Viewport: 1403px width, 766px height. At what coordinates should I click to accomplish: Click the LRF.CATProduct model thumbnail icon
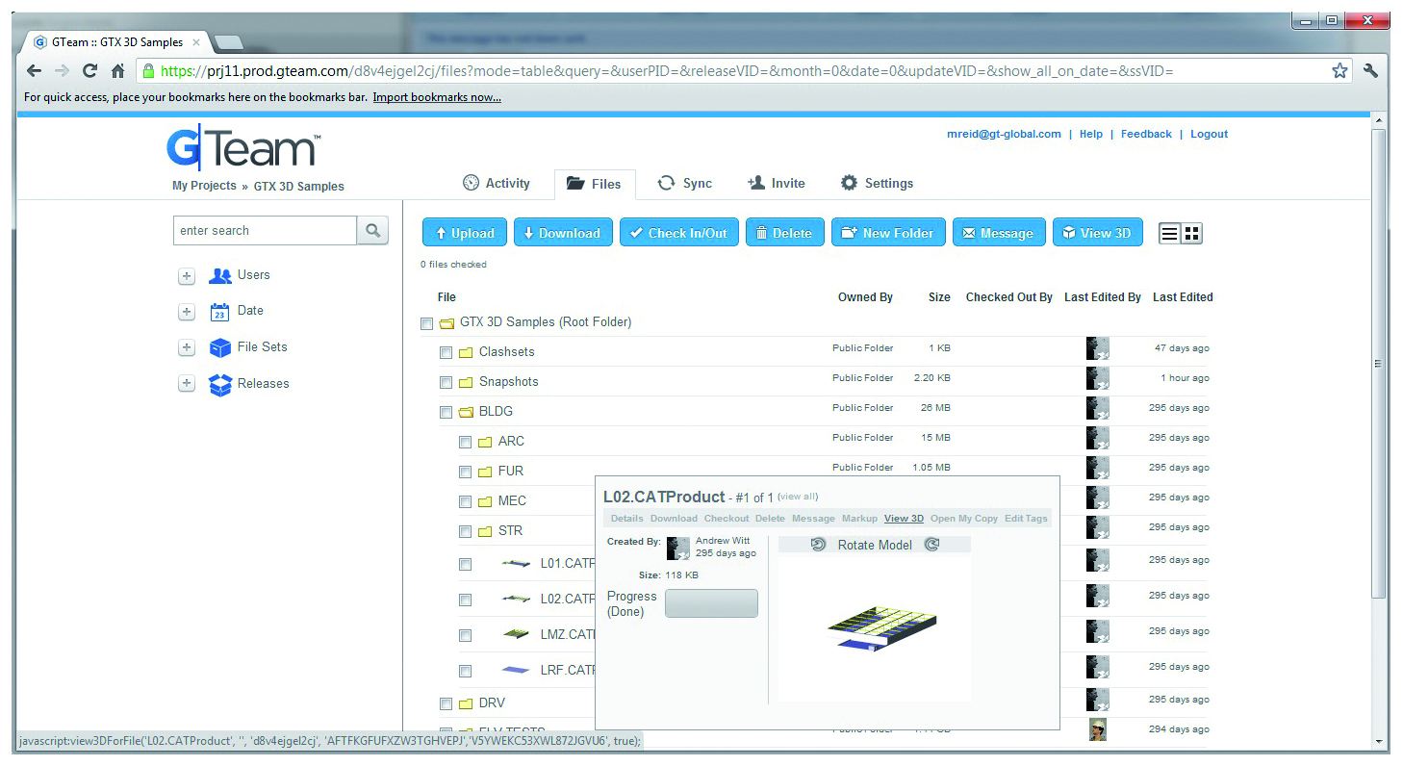pos(516,670)
